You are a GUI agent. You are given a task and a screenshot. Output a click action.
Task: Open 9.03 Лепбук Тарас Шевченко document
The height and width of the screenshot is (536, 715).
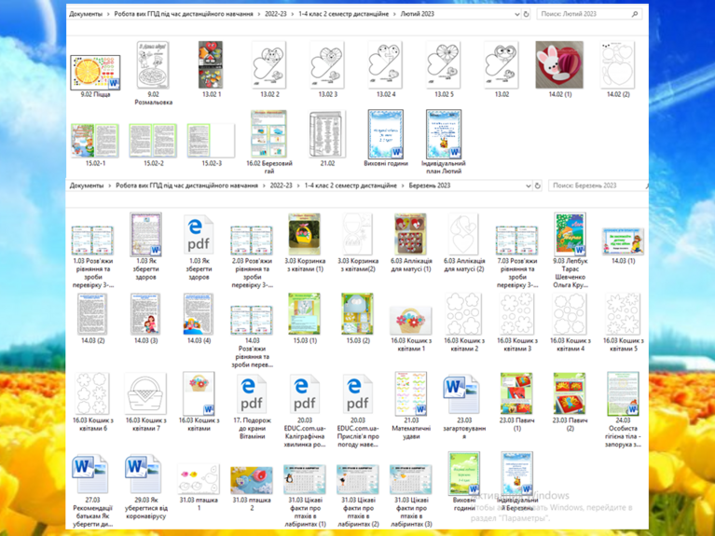[570, 234]
